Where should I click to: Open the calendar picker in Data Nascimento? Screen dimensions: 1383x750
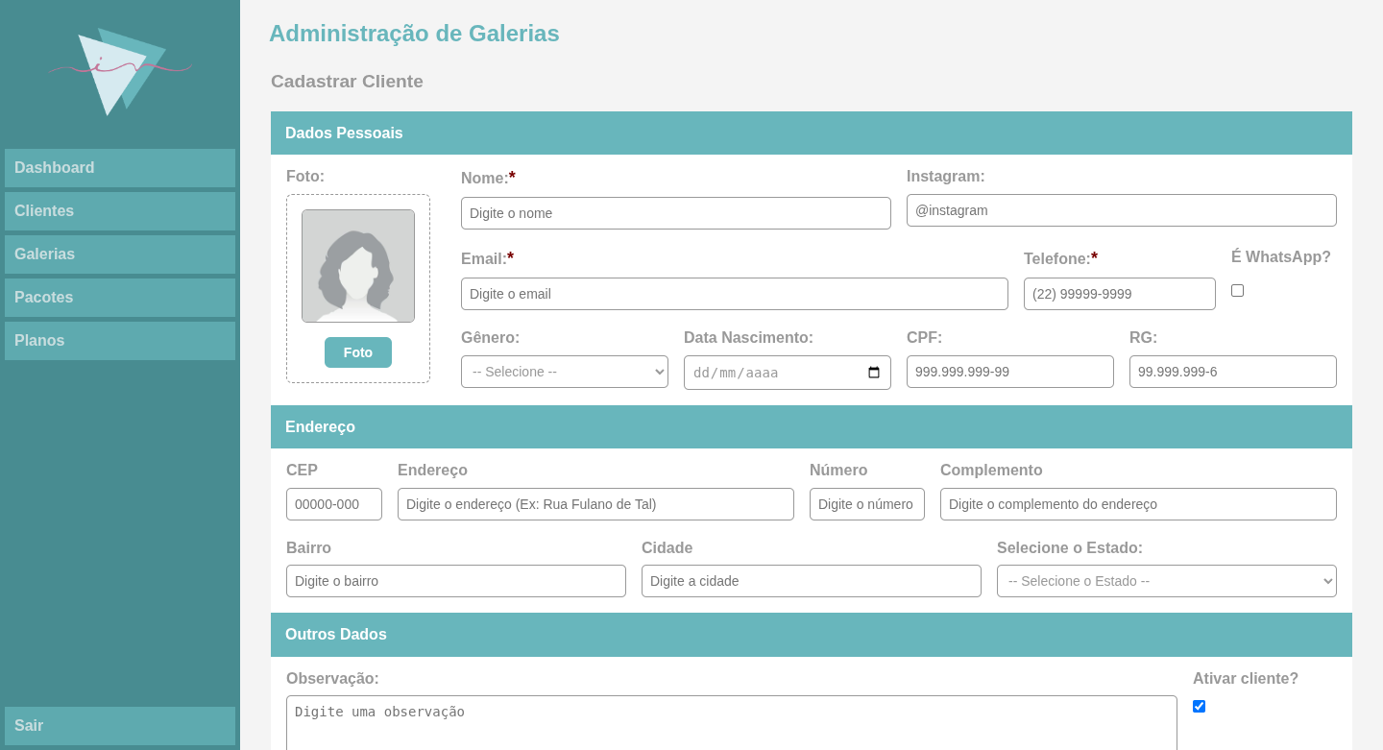coord(874,373)
